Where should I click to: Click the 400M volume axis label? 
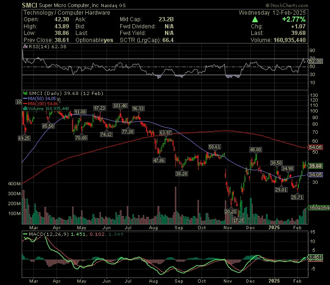[x=14, y=184]
